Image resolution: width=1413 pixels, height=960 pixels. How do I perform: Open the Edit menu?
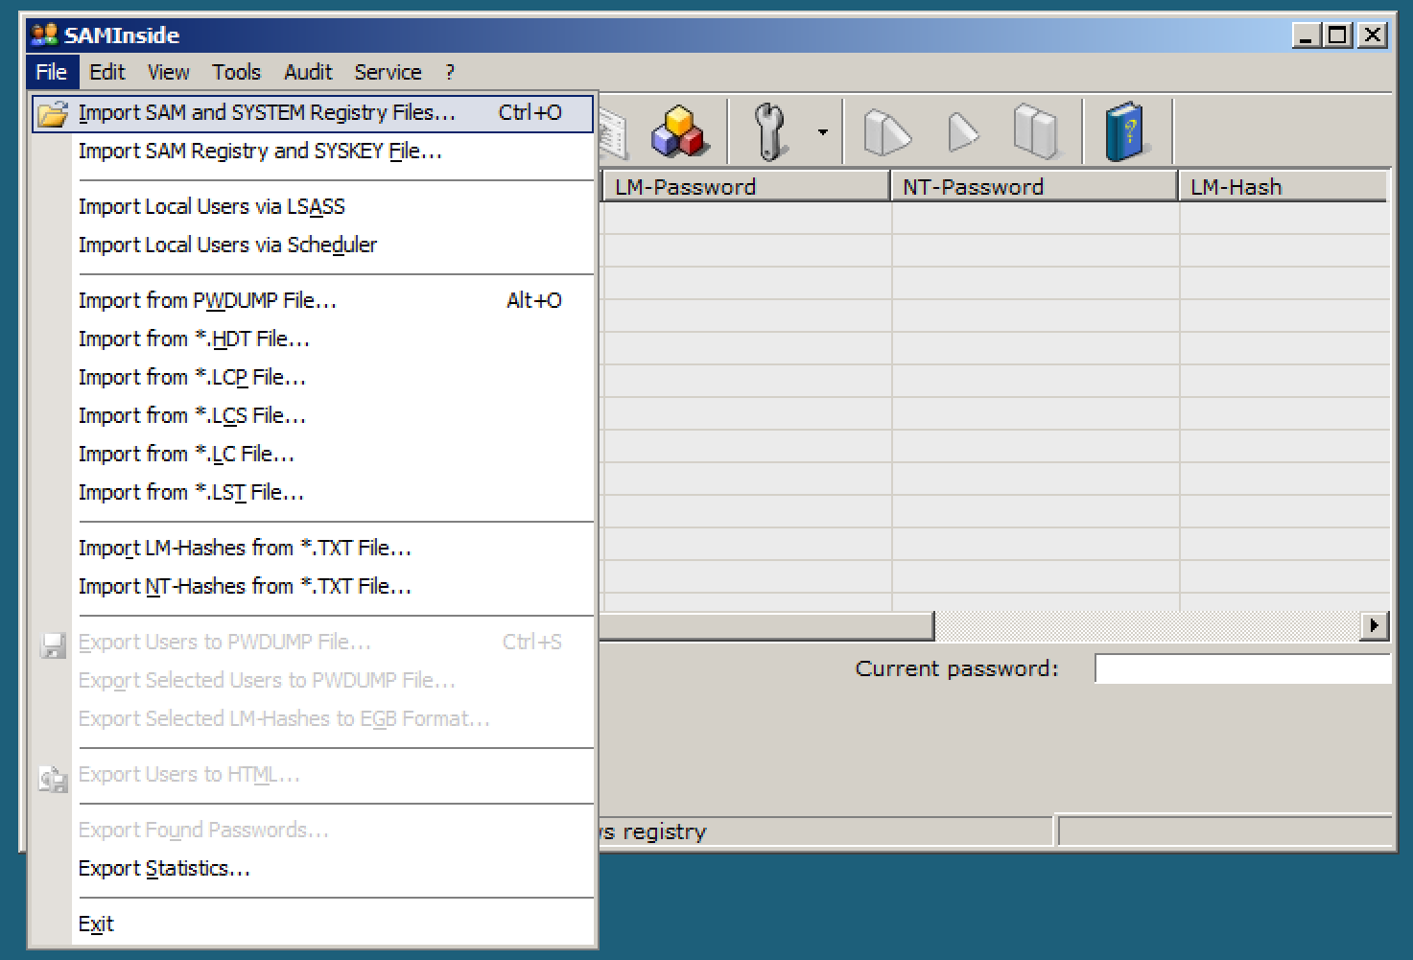[x=107, y=72]
